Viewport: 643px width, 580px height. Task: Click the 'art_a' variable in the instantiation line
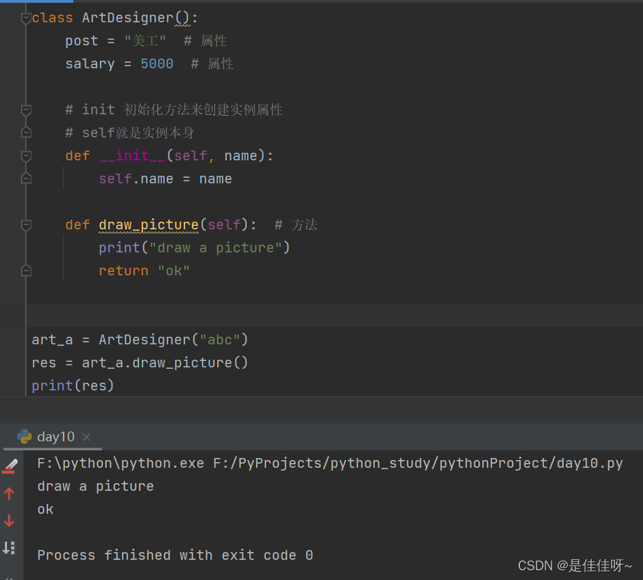point(52,340)
